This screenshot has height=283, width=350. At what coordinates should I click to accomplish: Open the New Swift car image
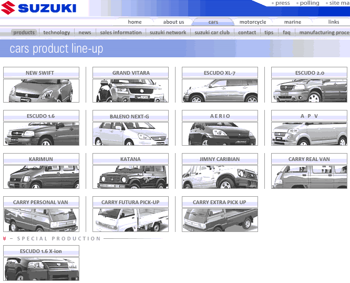click(x=41, y=90)
